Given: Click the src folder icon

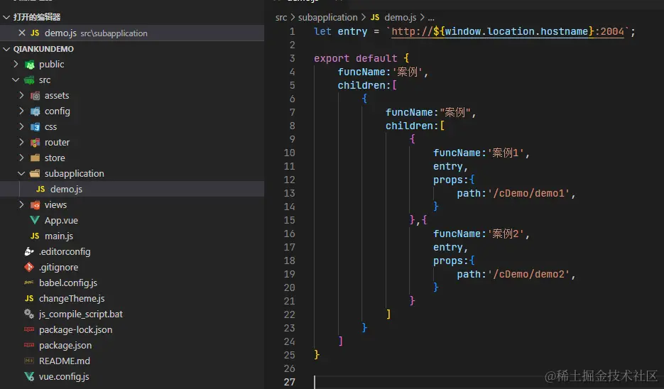Looking at the screenshot, I should 30,80.
